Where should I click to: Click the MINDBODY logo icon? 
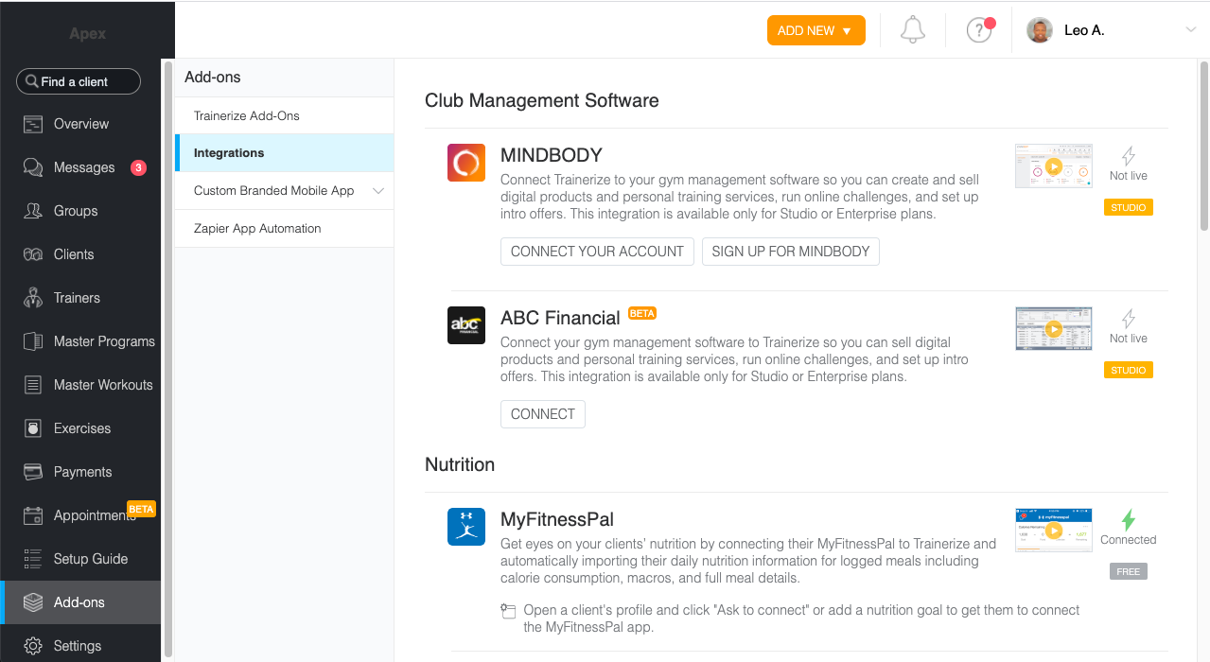pos(466,163)
